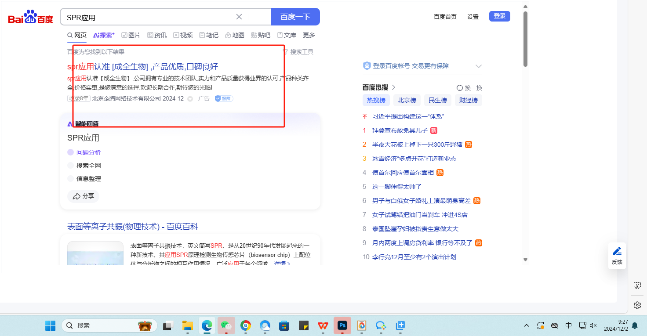
Task: Open the settings gear icon at bottom right
Action: [637, 305]
